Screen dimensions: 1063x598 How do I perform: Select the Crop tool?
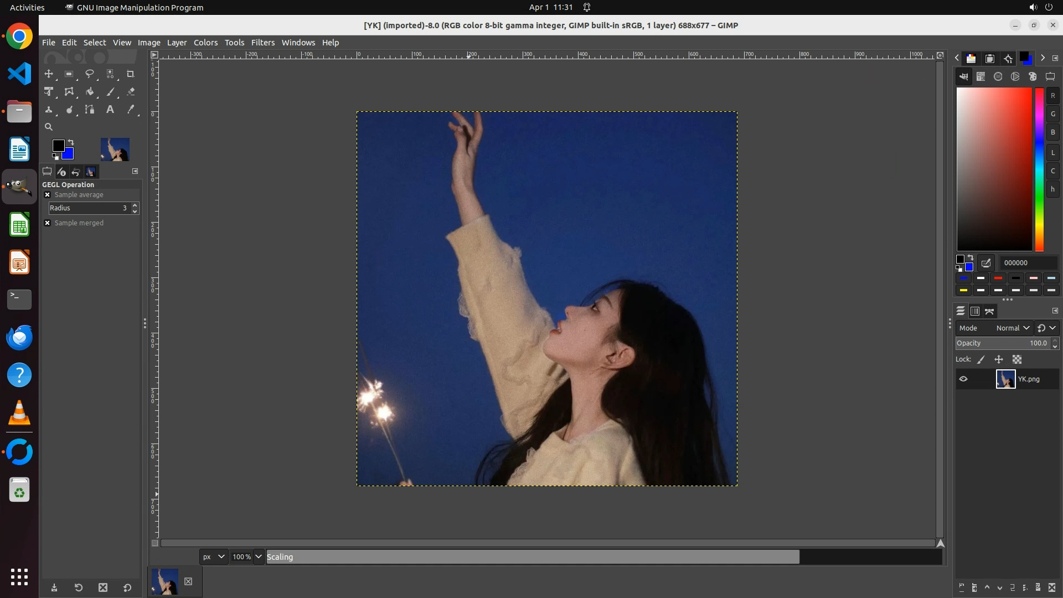130,74
